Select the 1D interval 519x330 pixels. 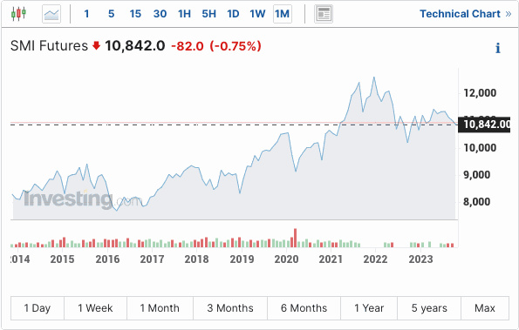pyautogui.click(x=233, y=14)
